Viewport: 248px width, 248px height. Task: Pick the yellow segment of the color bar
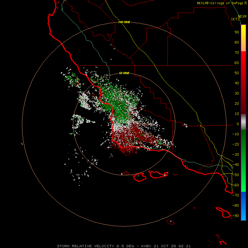click(243, 38)
